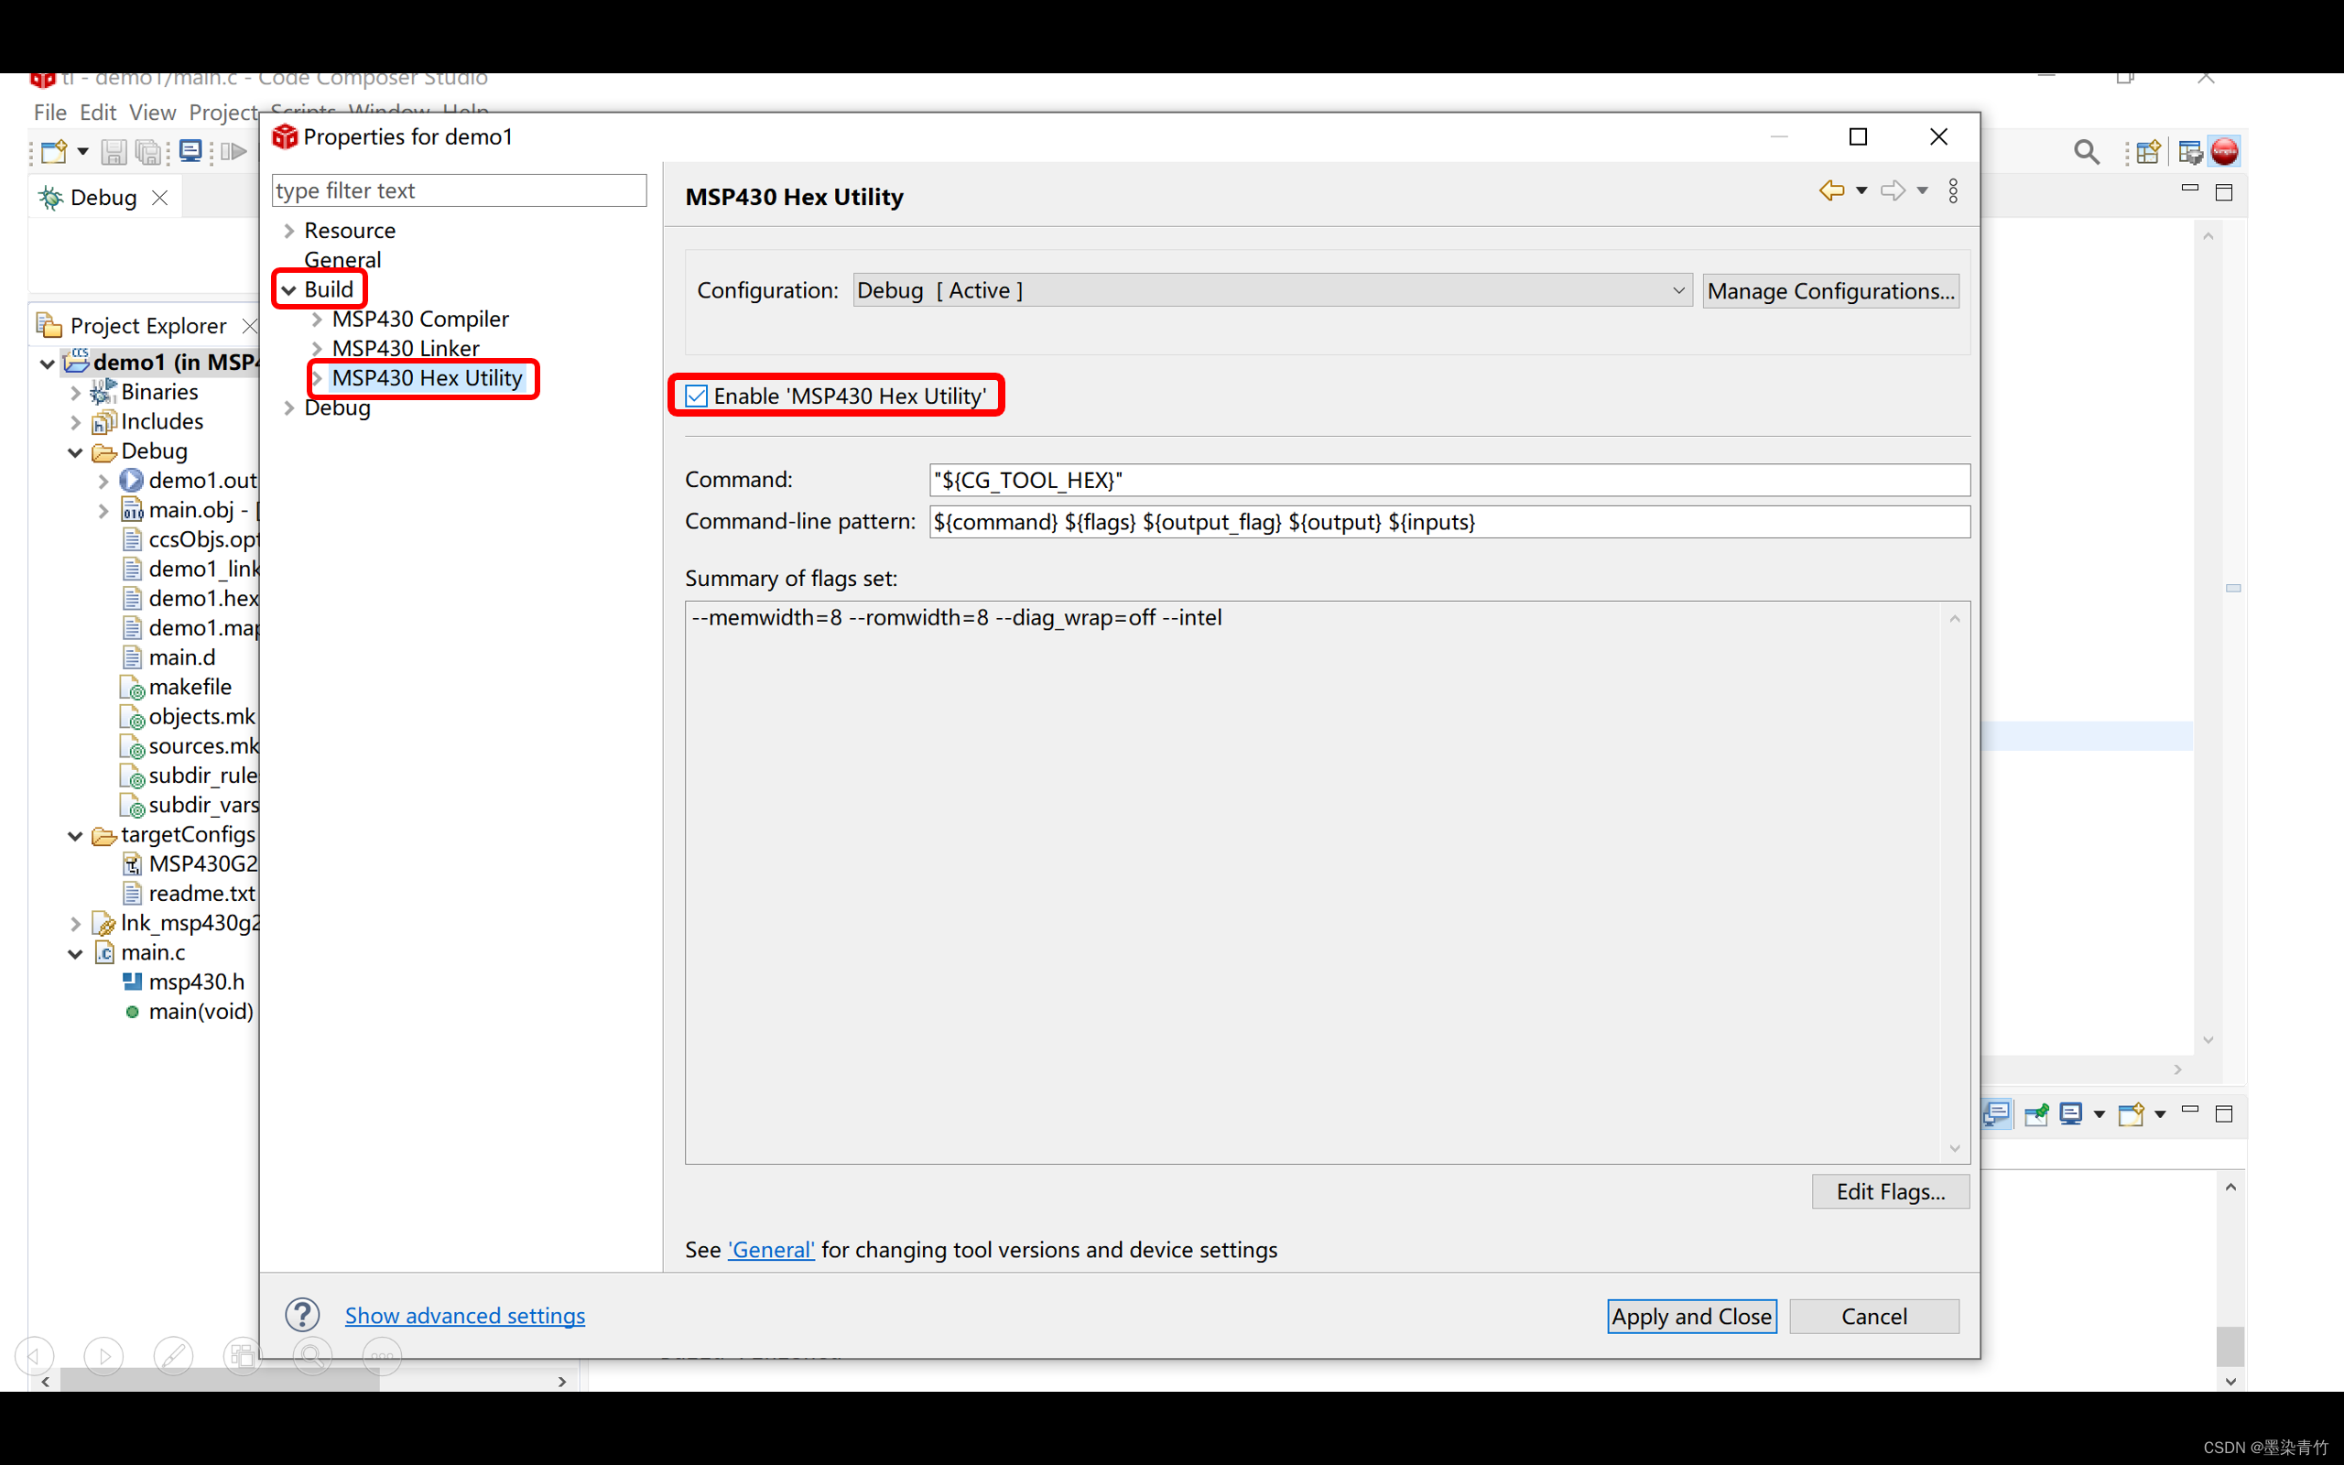Click the Save toolbar icon
The height and width of the screenshot is (1465, 2344).
(x=114, y=152)
